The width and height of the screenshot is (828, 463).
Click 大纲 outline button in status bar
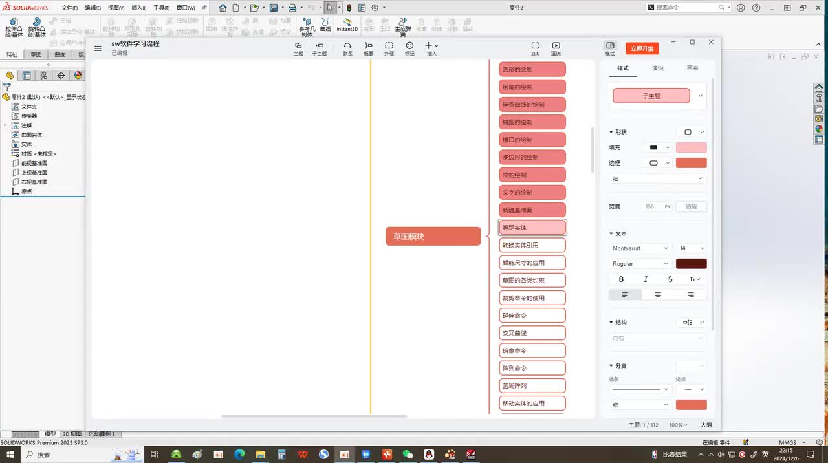click(706, 425)
